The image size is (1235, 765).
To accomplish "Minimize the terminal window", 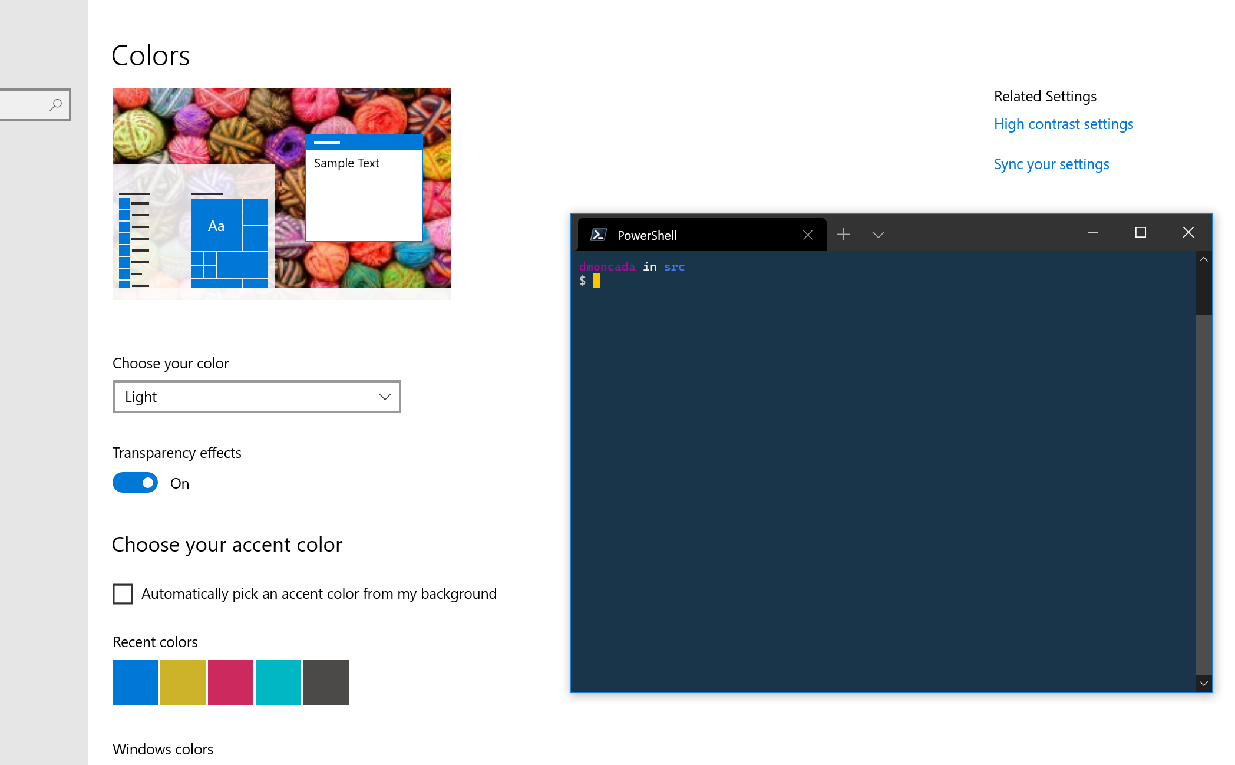I will 1092,232.
